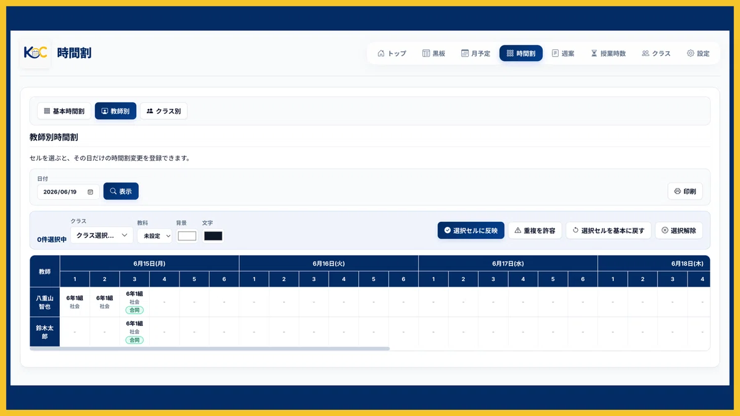
Task: Select the 基本時間割 view
Action: pyautogui.click(x=64, y=111)
